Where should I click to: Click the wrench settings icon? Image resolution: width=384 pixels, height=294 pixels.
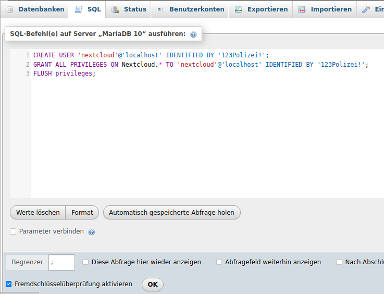point(366,9)
